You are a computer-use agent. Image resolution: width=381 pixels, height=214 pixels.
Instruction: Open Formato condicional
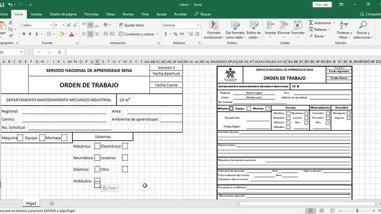click(214, 30)
